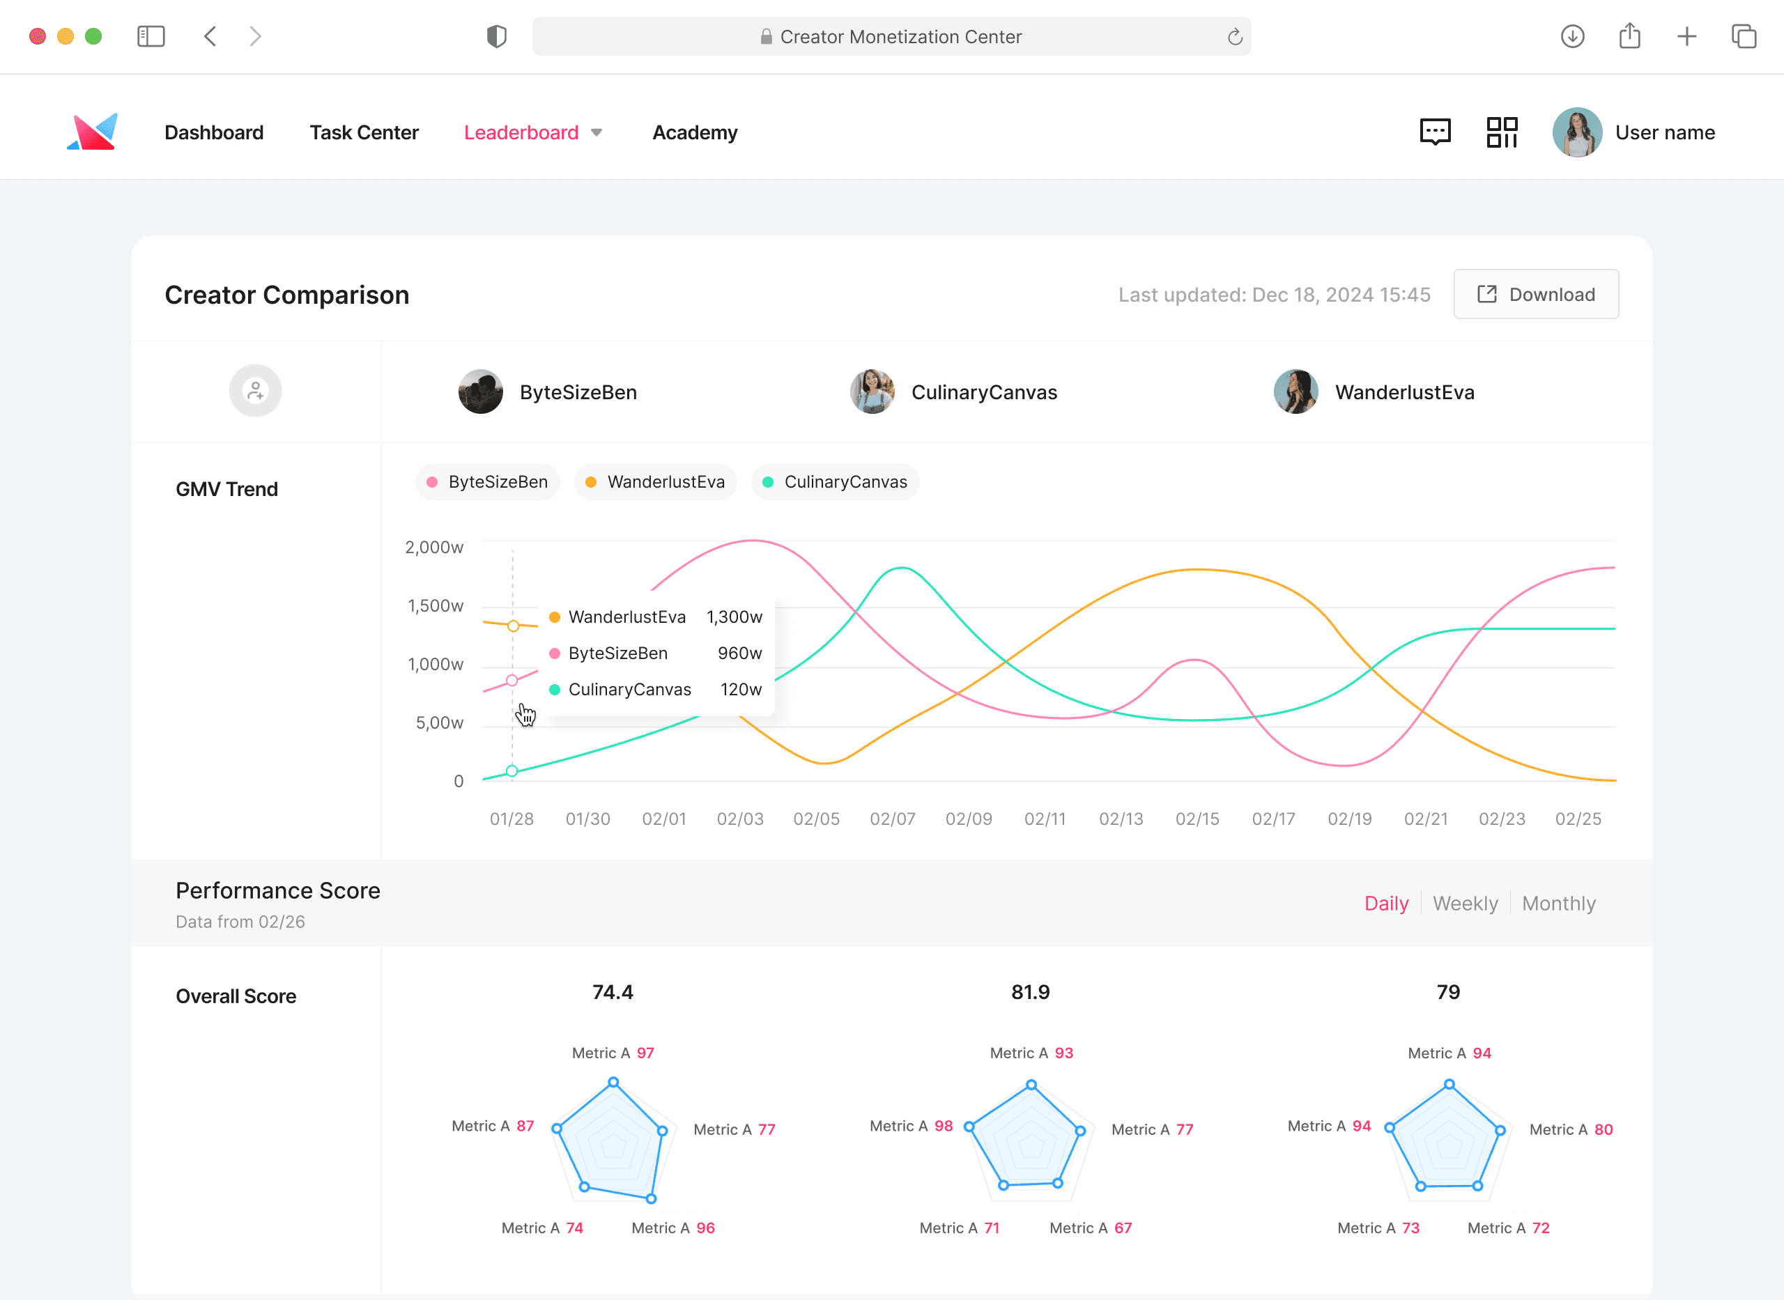Go forward with the browser forward arrow
This screenshot has width=1784, height=1300.
tap(255, 36)
